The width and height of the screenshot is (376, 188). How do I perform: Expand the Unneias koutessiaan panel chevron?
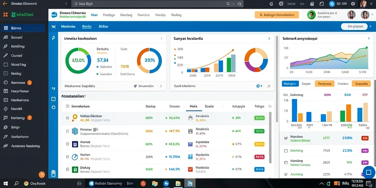162,38
